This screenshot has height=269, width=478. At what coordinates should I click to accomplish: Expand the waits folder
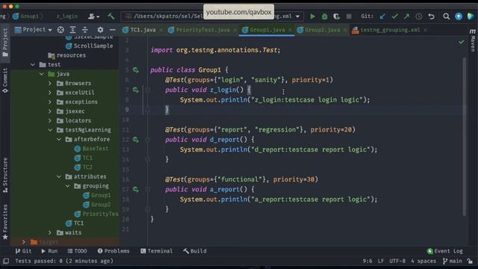[50, 232]
